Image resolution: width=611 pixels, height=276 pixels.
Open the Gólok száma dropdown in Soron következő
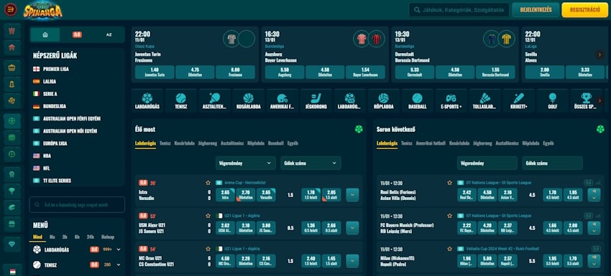tap(552, 163)
